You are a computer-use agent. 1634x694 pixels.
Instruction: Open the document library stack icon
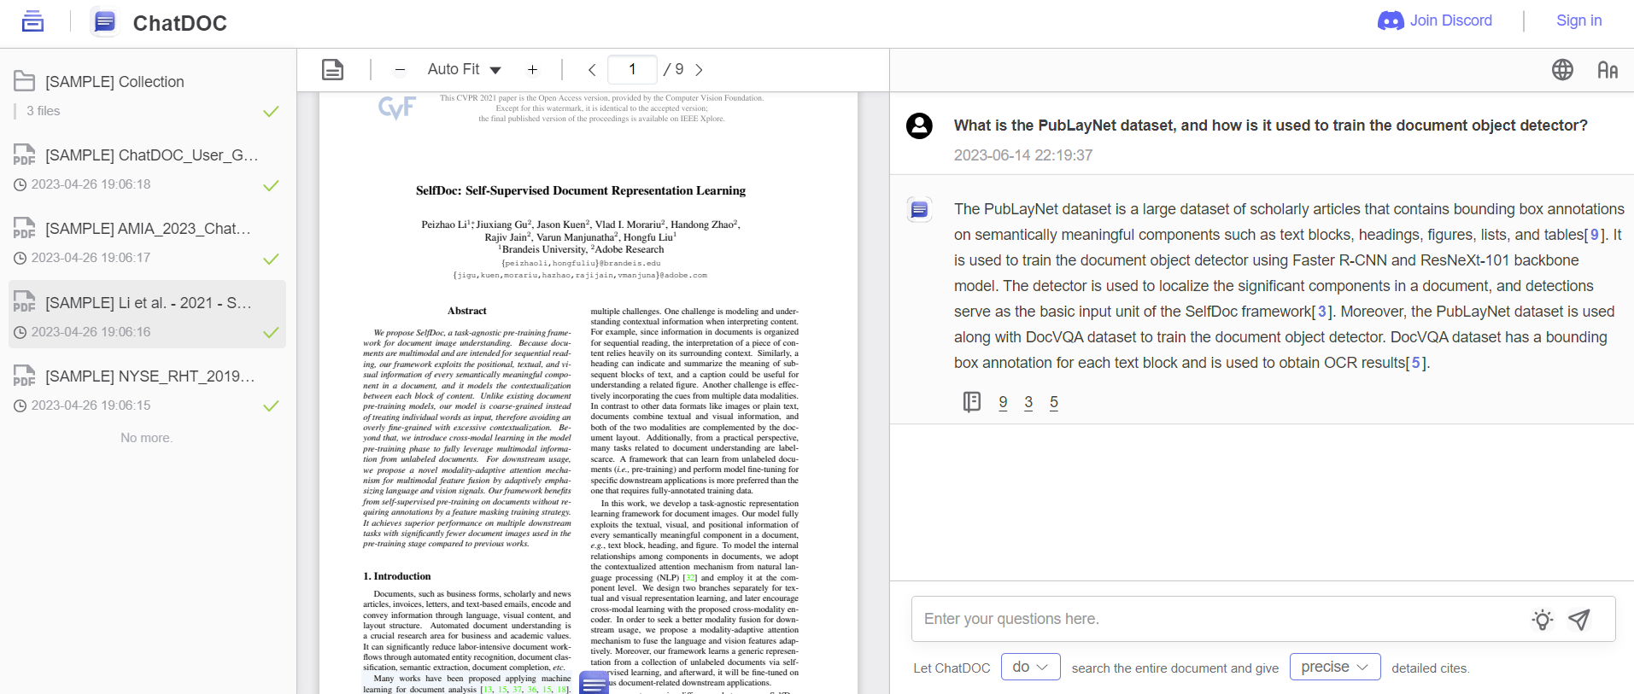pyautogui.click(x=32, y=21)
